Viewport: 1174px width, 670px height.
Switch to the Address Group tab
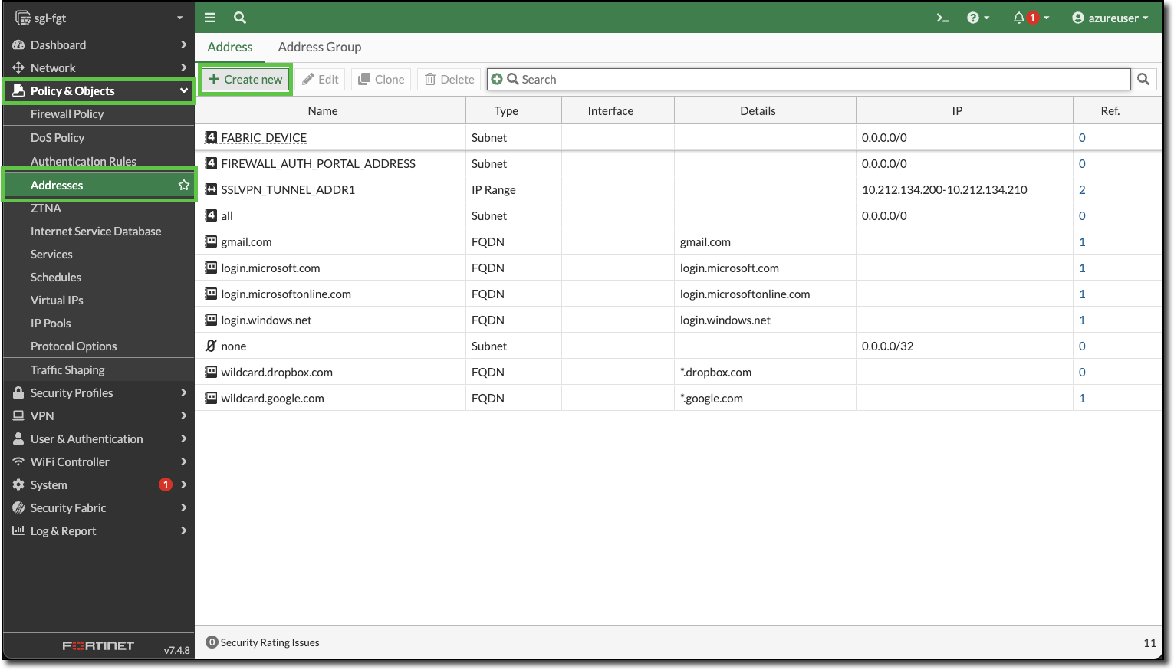tap(320, 47)
